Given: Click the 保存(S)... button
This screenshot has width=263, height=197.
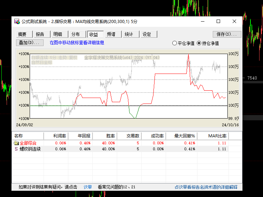Looking at the screenshot, I should [x=227, y=34].
